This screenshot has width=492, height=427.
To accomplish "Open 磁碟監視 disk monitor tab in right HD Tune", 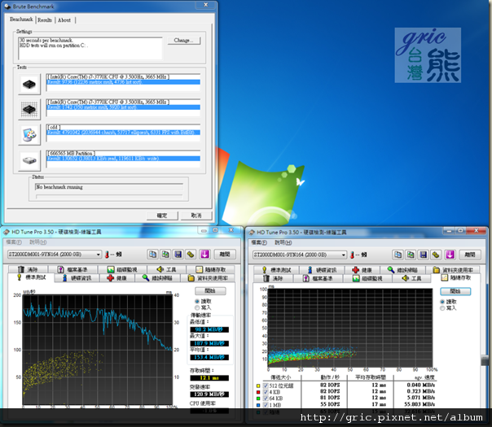I will (367, 278).
